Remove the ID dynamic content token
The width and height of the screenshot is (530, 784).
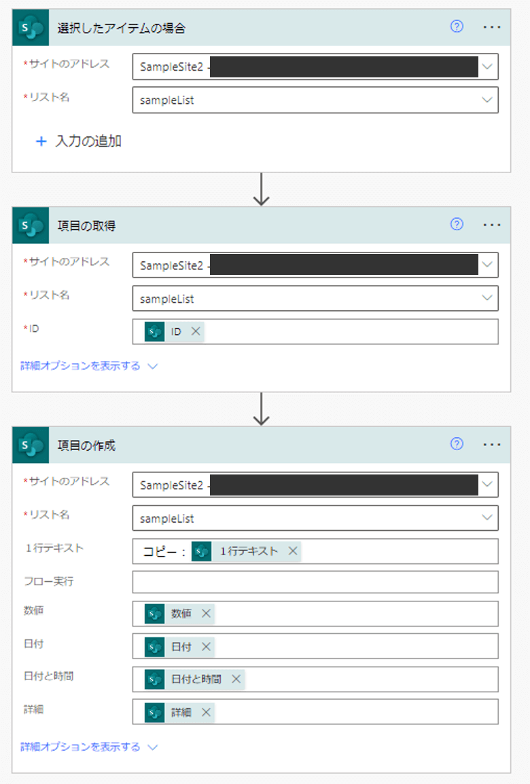coord(196,331)
